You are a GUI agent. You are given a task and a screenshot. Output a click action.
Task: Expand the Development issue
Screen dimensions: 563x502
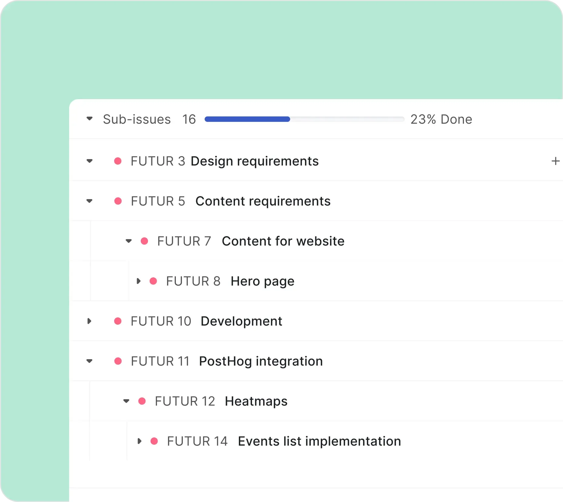point(89,321)
